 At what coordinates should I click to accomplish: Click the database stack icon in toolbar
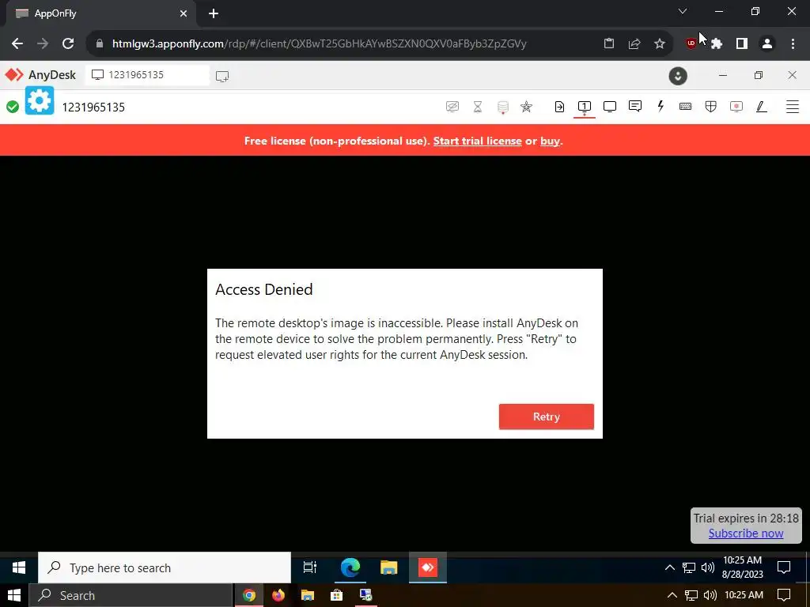click(502, 107)
